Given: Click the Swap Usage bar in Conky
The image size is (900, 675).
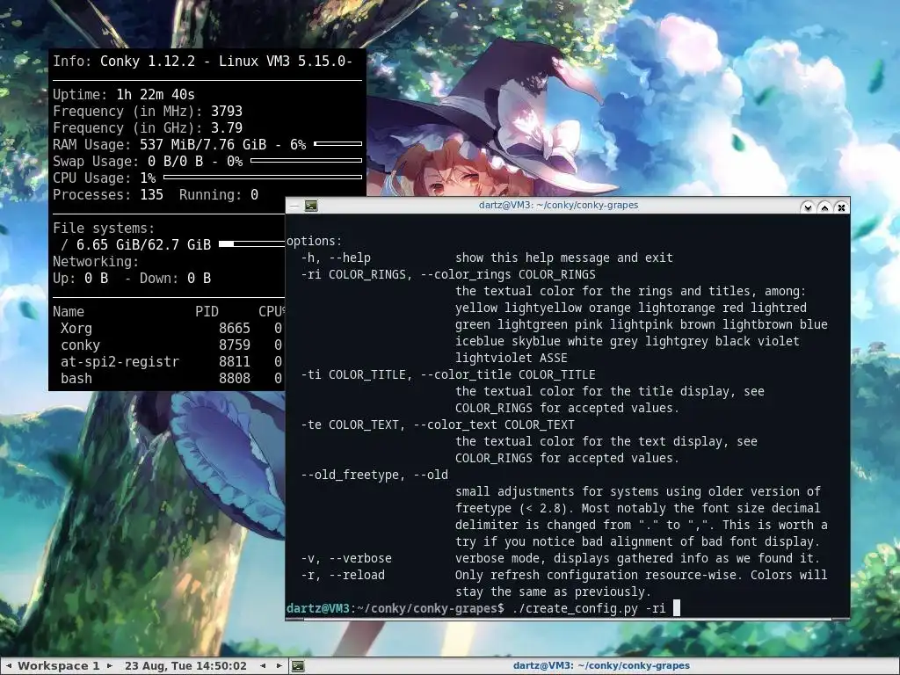Looking at the screenshot, I should point(307,161).
